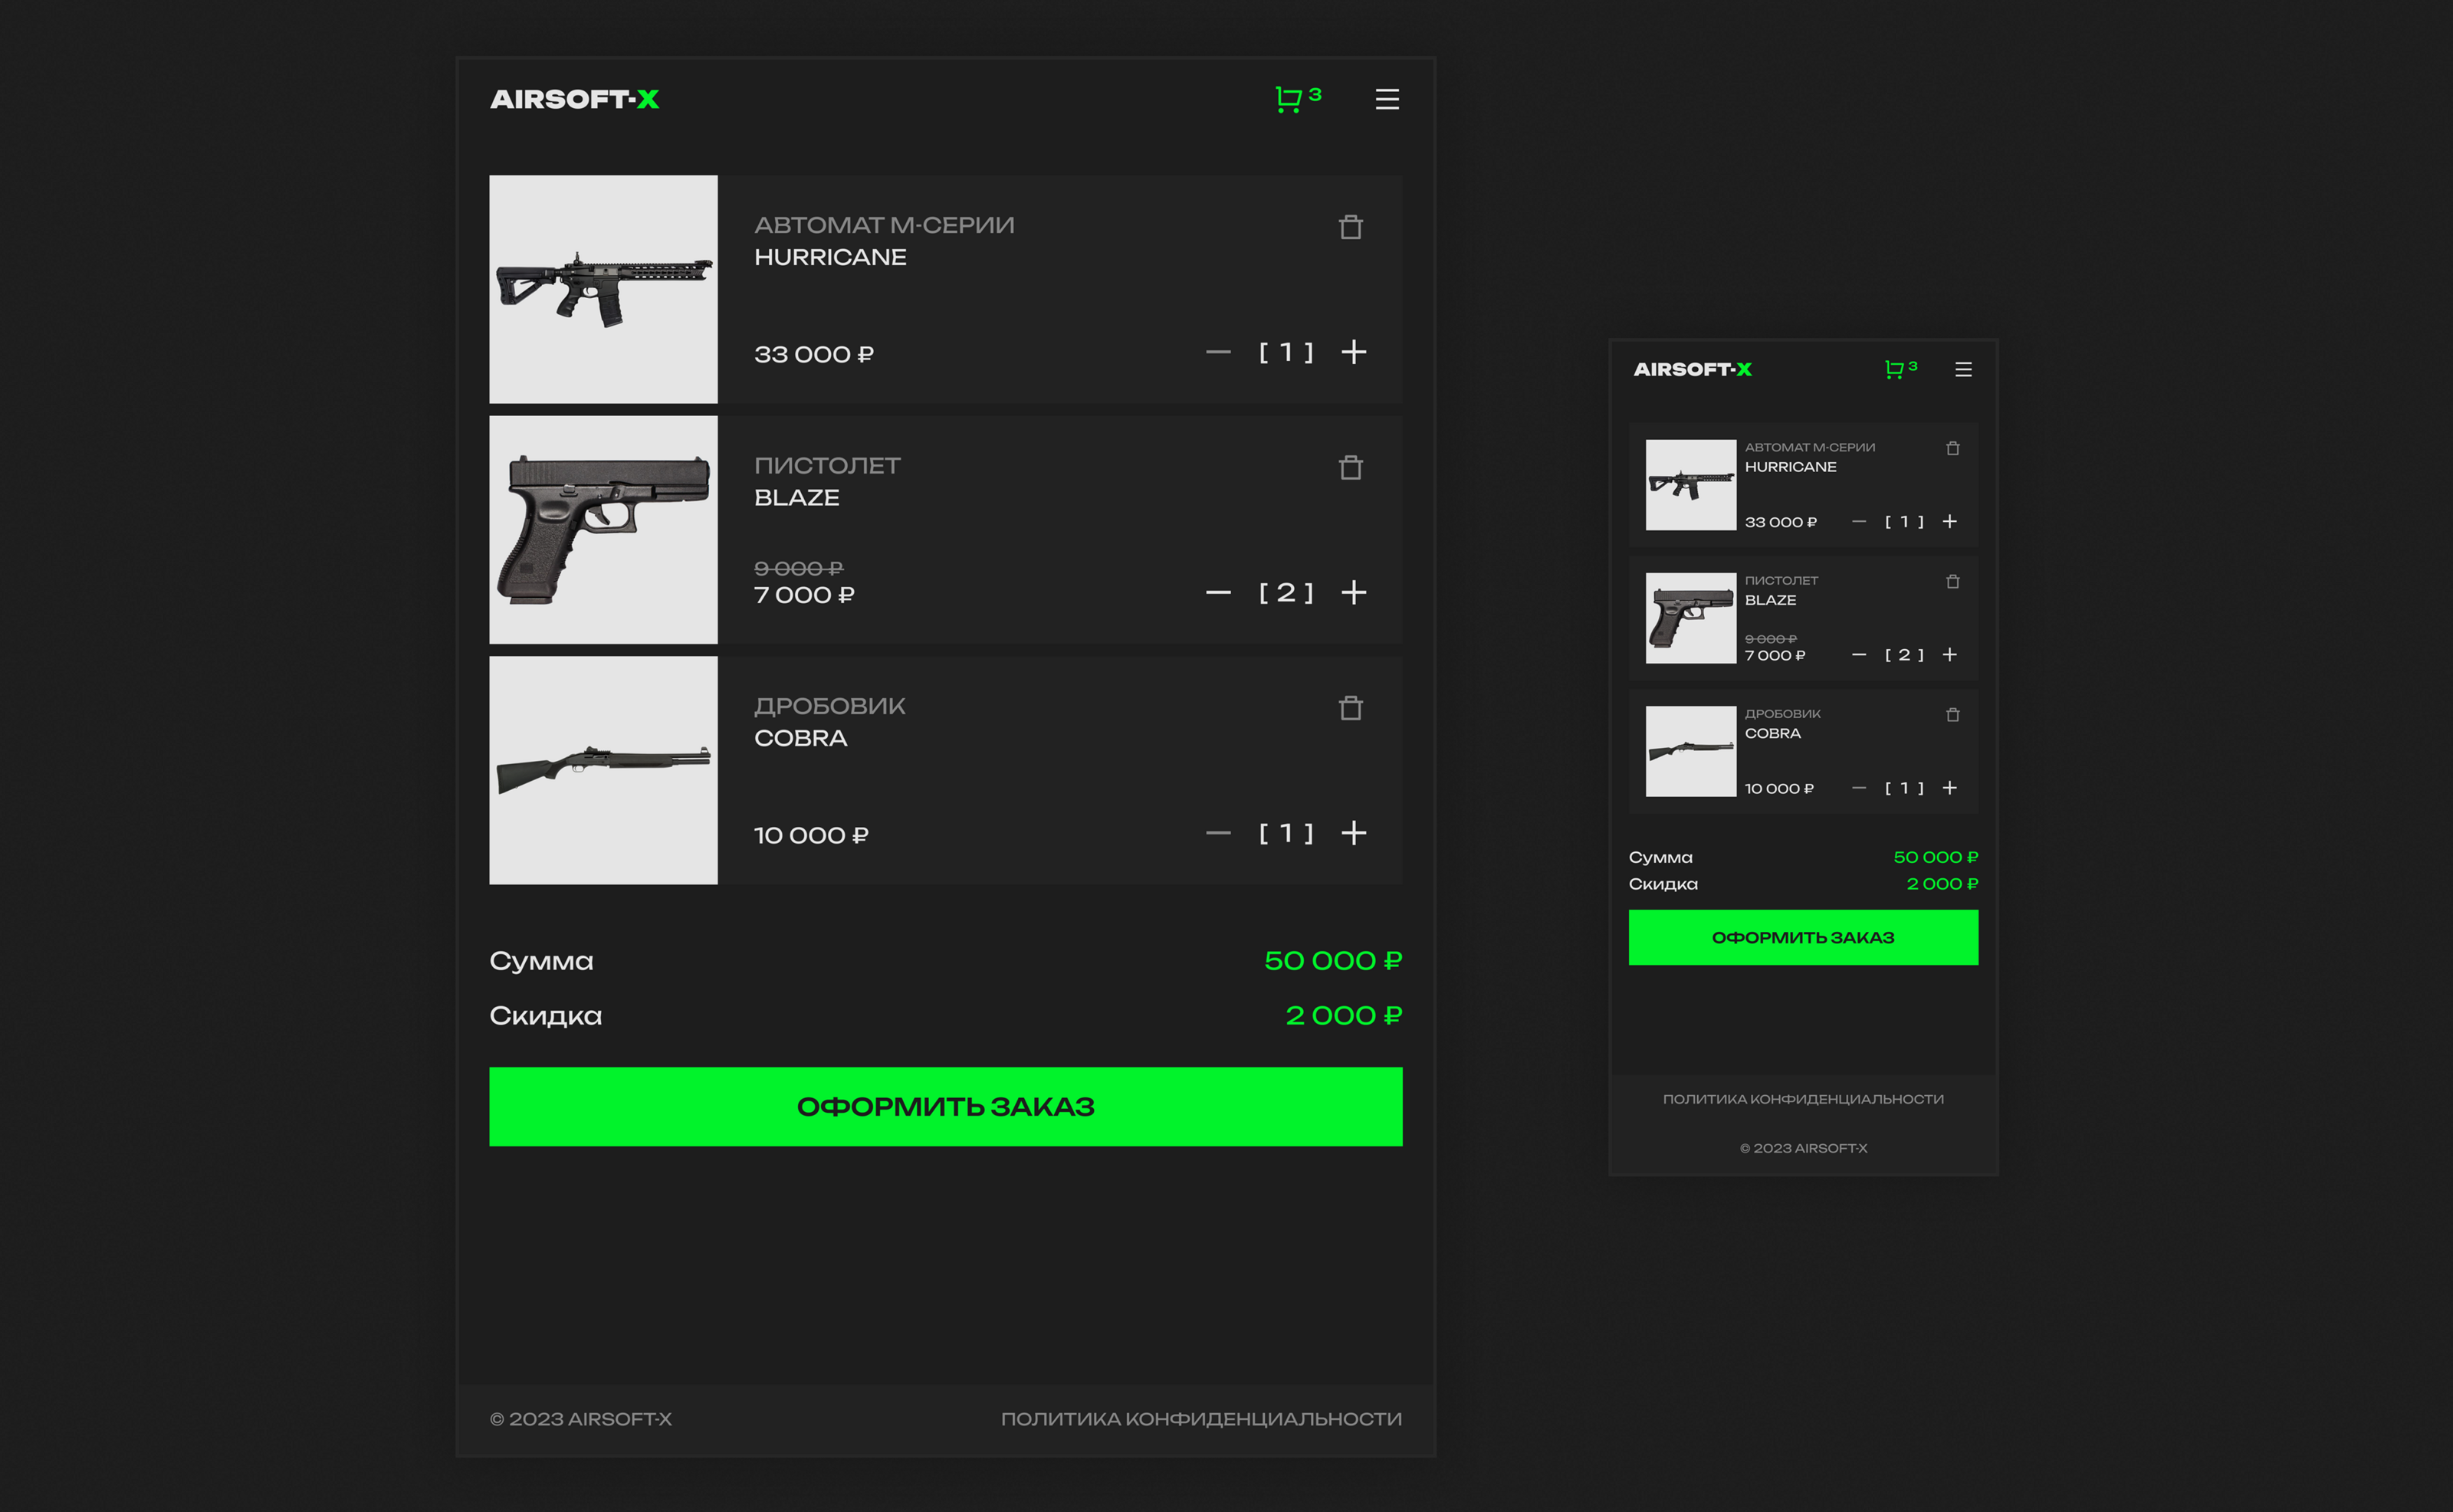Remove Blaze pistol via trash icon in tablet view
2453x1512 pixels.
pyautogui.click(x=1350, y=468)
